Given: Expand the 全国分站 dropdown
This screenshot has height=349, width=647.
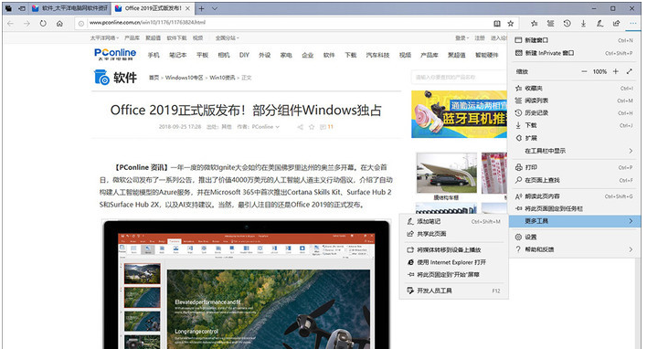Looking at the screenshot, I should [x=227, y=38].
